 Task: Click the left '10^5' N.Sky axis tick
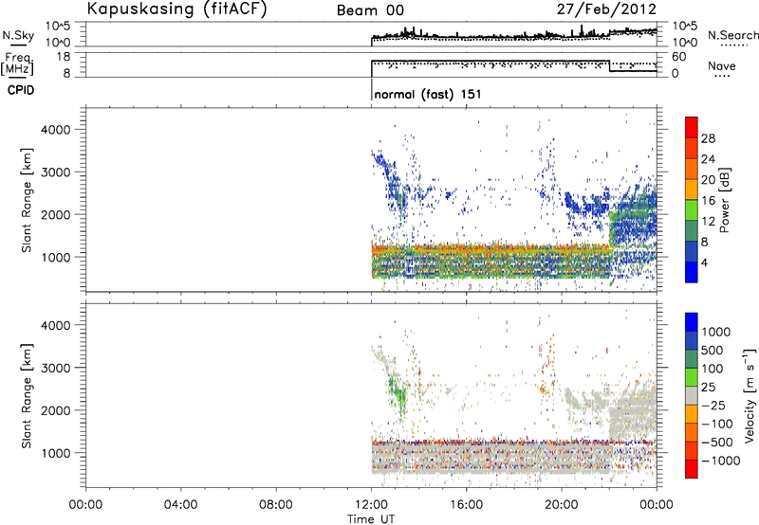coord(58,27)
